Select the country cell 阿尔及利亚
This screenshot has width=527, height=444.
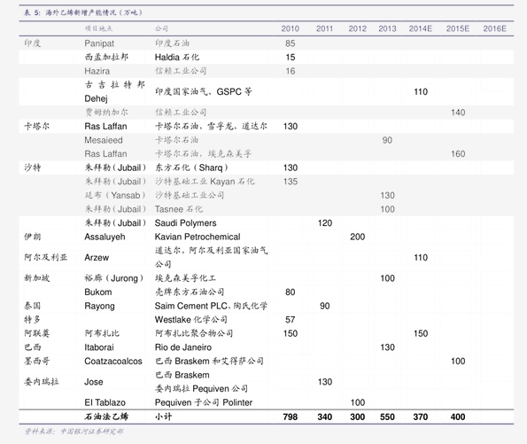[45, 258]
